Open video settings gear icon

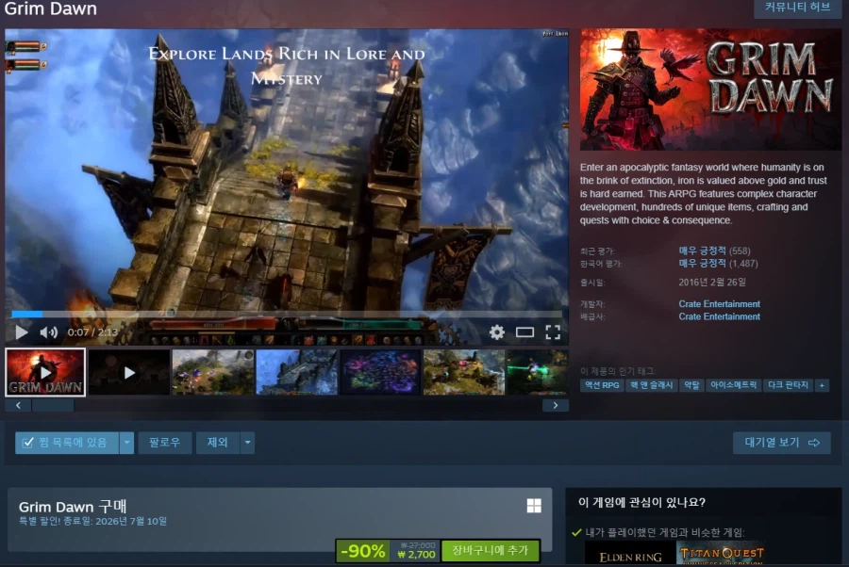(x=496, y=332)
